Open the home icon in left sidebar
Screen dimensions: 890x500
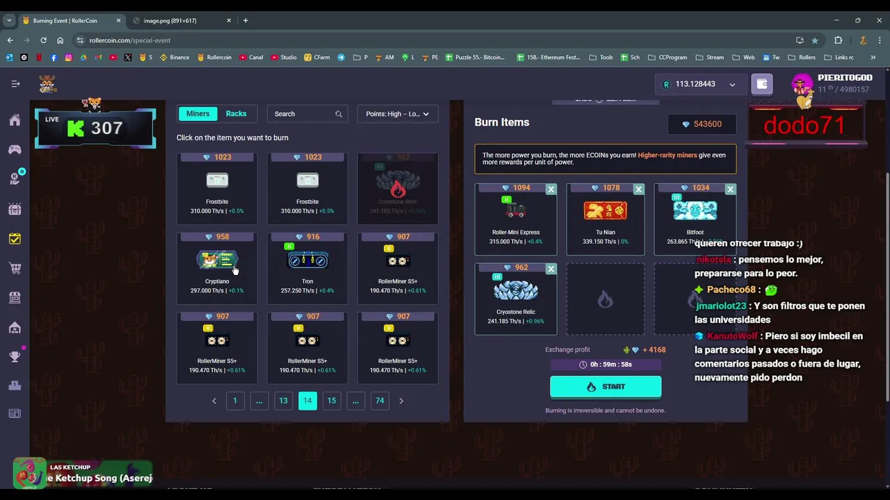(15, 120)
